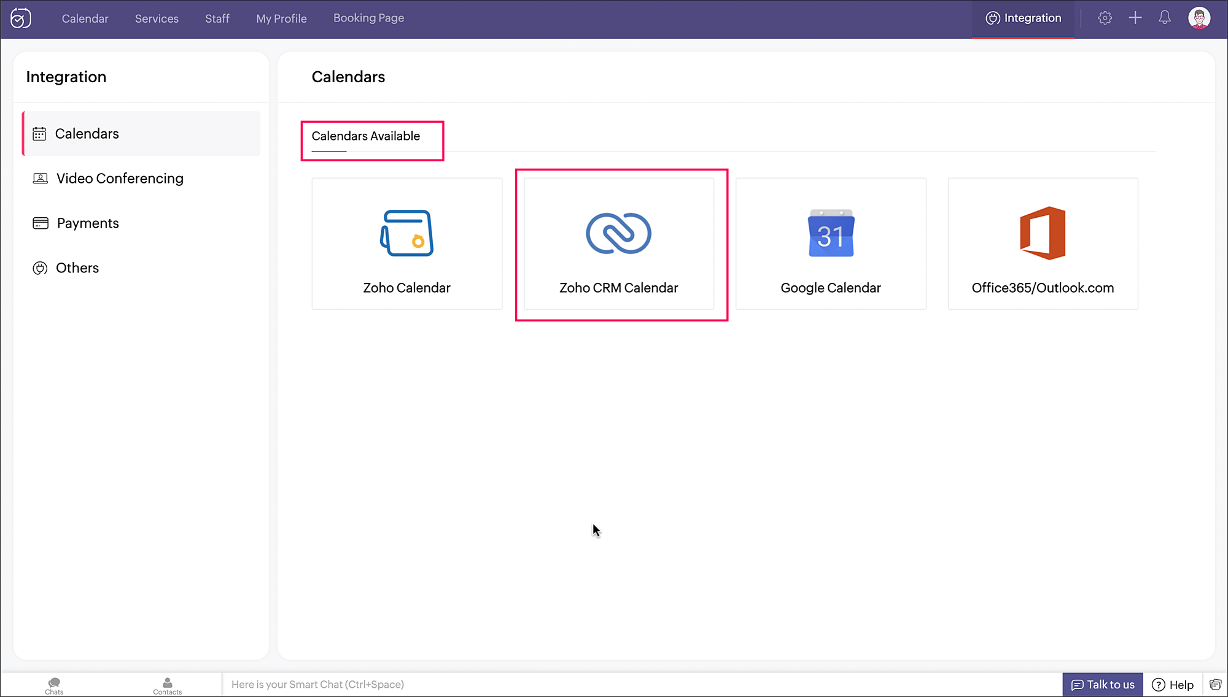Open the Services menu
This screenshot has width=1228, height=697.
pos(157,18)
